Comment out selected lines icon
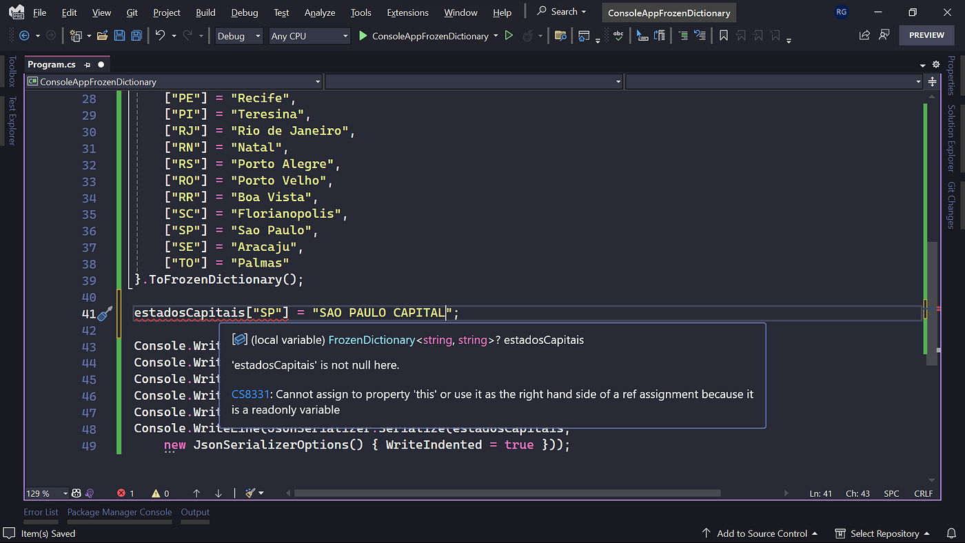 coord(683,36)
